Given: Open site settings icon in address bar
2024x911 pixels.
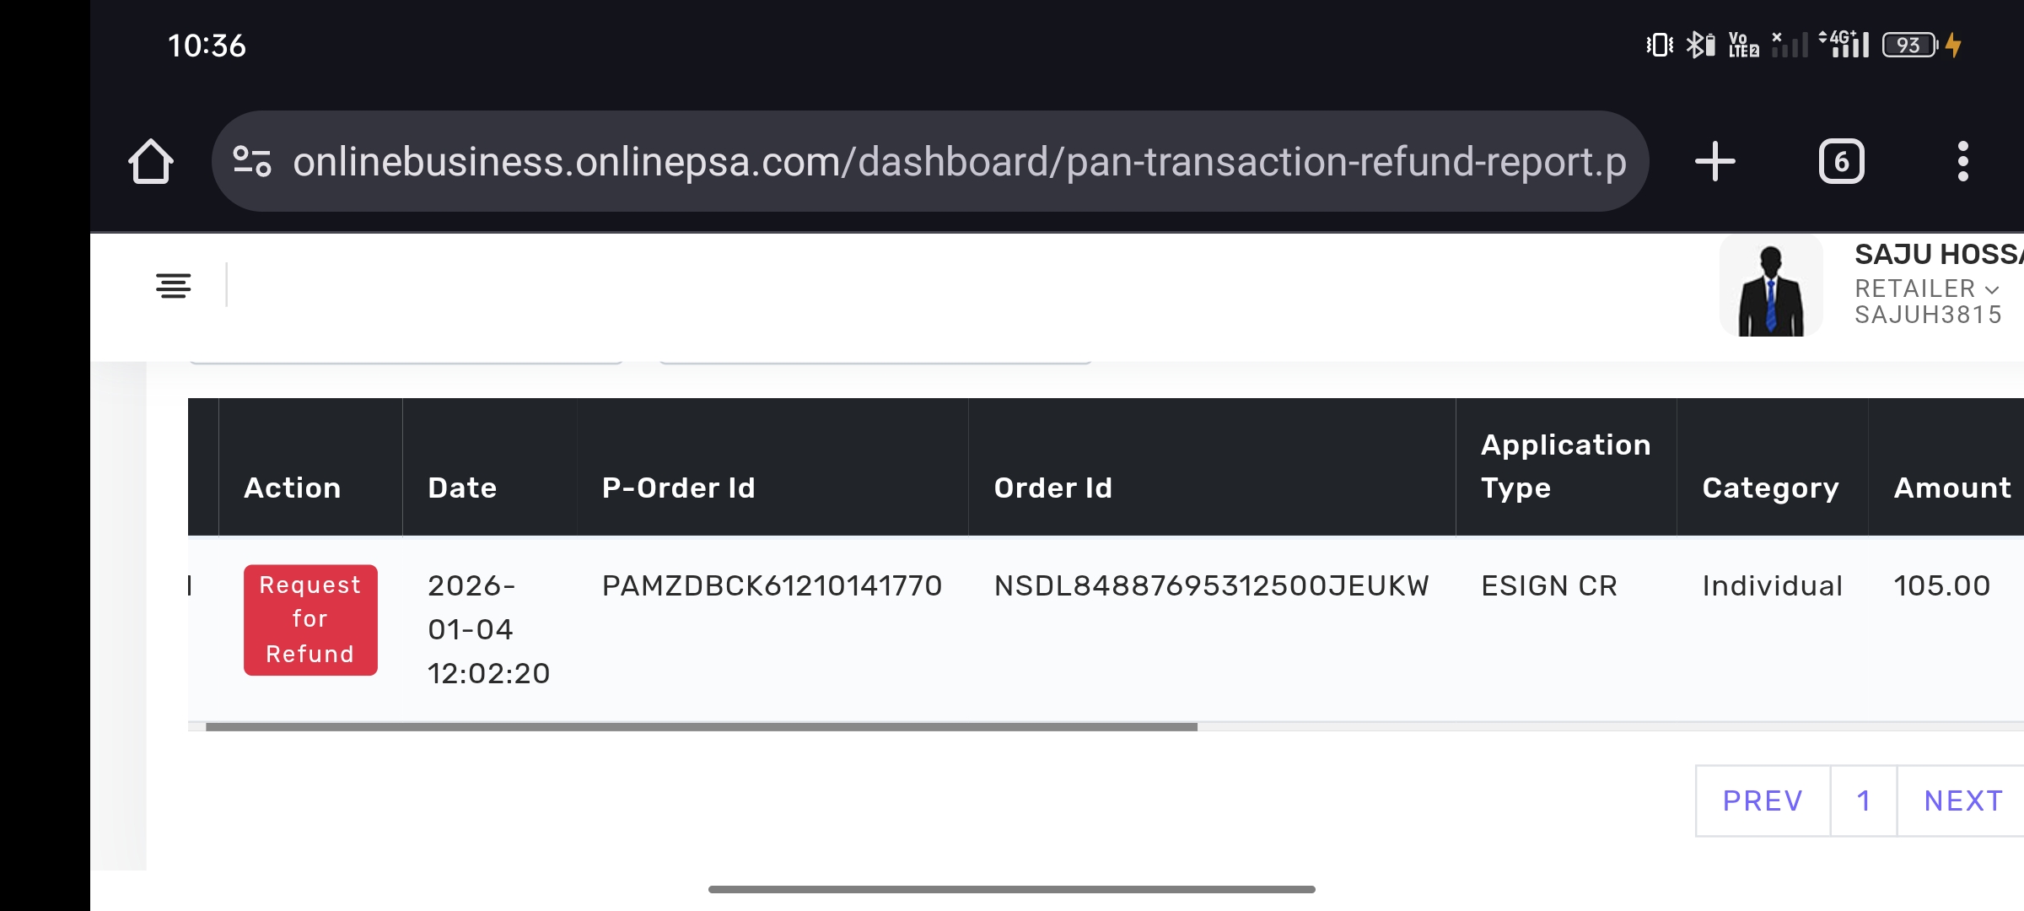Looking at the screenshot, I should click(251, 161).
